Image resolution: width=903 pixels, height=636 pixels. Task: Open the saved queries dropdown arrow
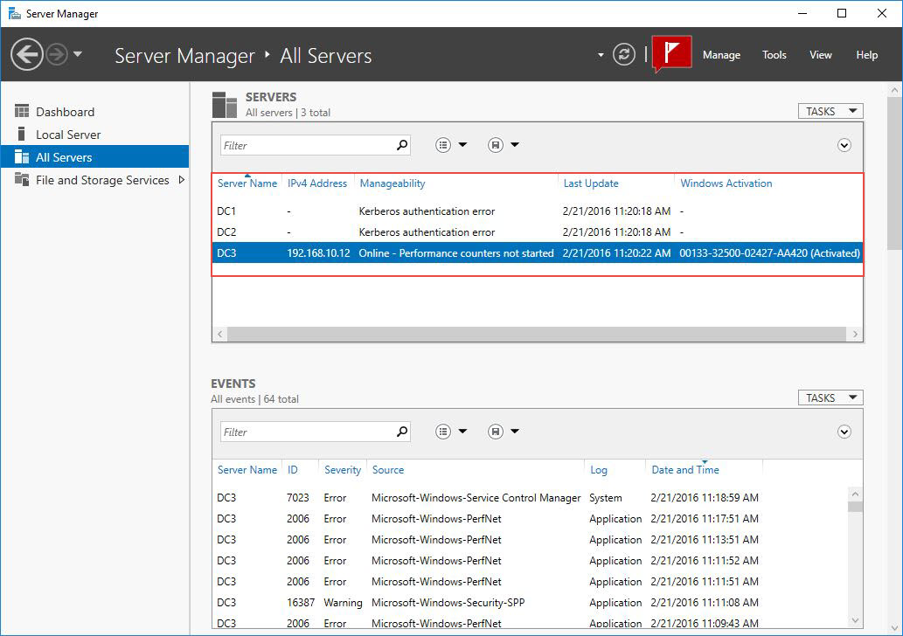[514, 144]
